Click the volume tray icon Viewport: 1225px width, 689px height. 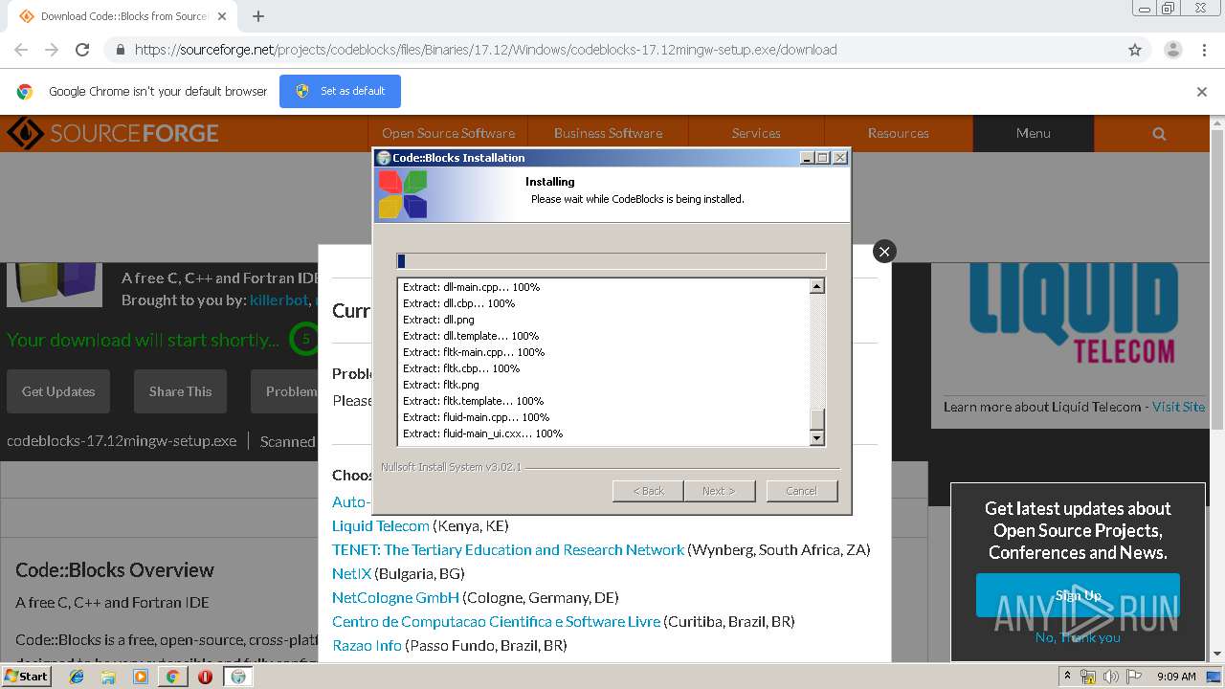1111,677
